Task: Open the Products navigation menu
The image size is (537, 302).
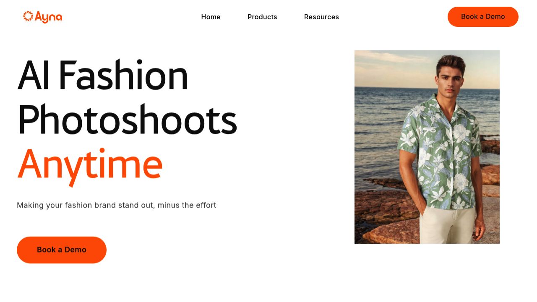Action: 262,17
